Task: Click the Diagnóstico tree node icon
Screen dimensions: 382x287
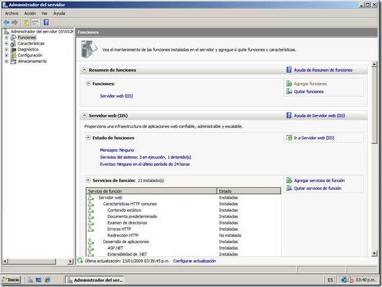Action: (14, 49)
